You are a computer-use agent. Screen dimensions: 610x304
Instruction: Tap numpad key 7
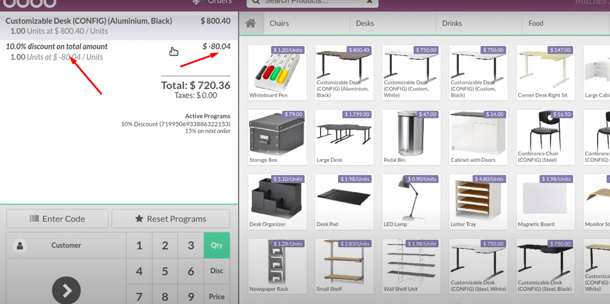click(139, 296)
